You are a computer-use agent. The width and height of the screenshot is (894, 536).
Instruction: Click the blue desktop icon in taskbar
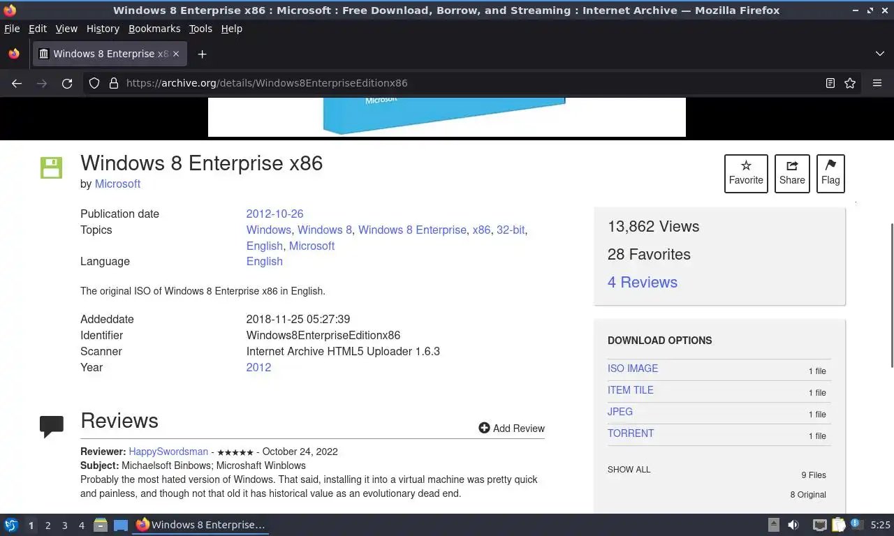point(121,525)
